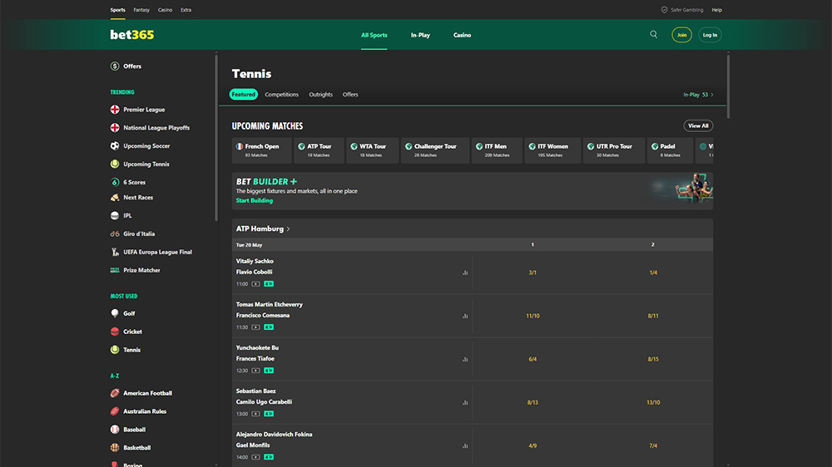Open the Extra top menu item
The height and width of the screenshot is (467, 832).
point(186,9)
